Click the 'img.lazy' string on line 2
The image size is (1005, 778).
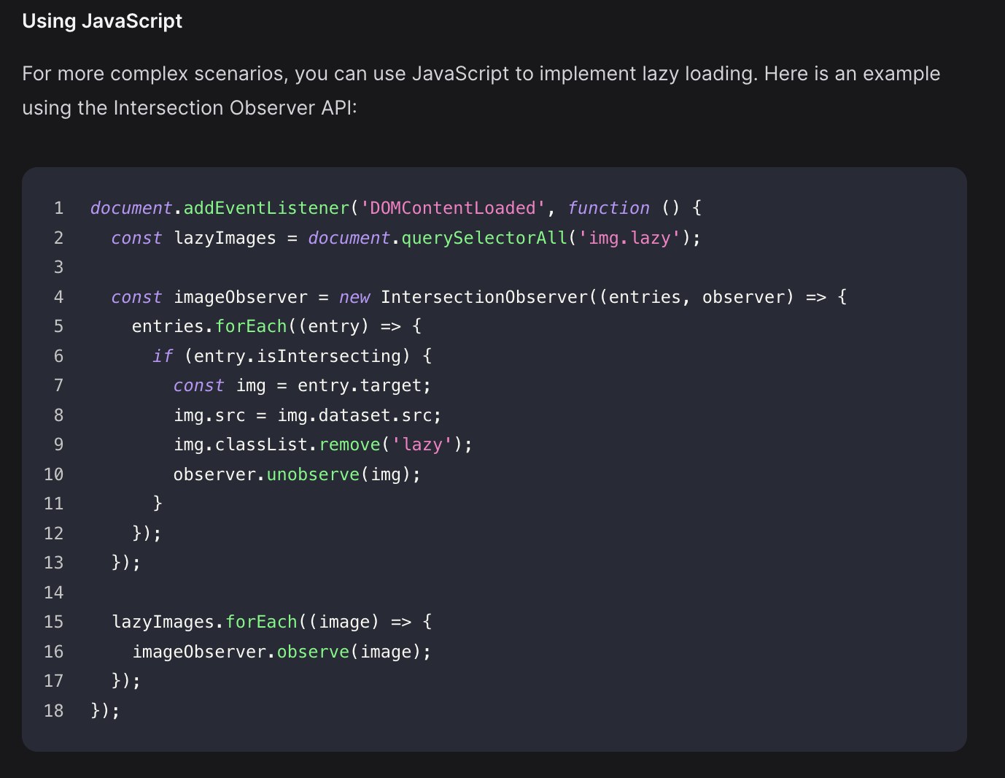pyautogui.click(x=629, y=238)
